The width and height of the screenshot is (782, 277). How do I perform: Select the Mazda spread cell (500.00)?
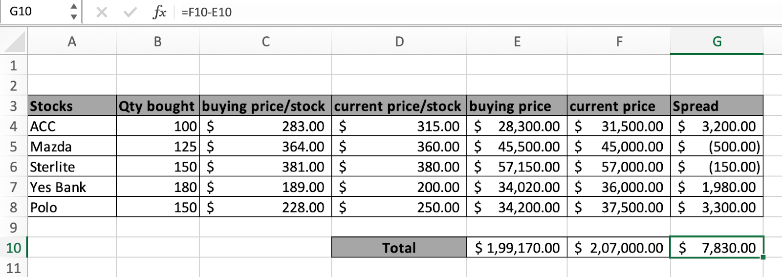coord(717,147)
